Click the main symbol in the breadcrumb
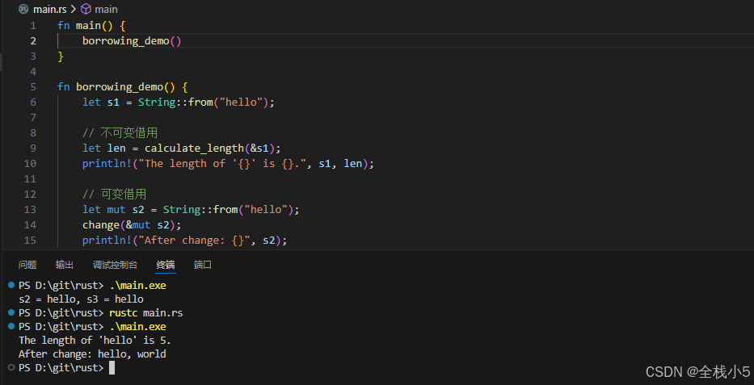The width and height of the screenshot is (754, 385). tap(106, 9)
